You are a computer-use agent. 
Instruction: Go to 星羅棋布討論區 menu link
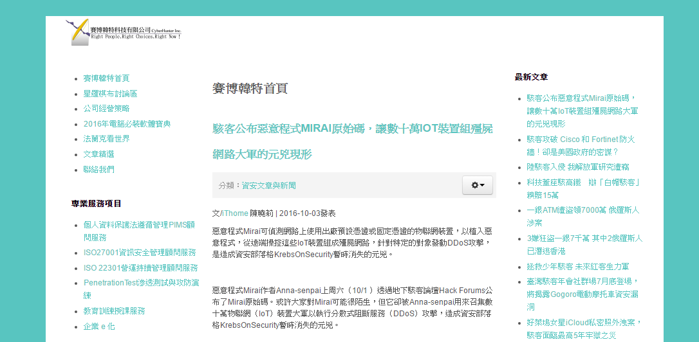coord(110,93)
